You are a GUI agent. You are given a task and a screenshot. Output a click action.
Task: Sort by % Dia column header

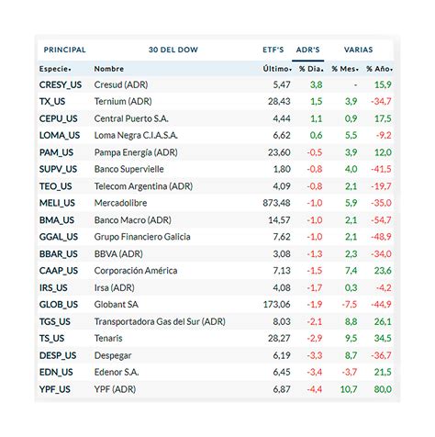(x=311, y=69)
